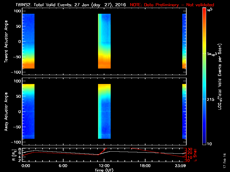This screenshot has width=230, height=172.
Task: Click the "Toward Actuator Angle" axis label
Action: (6, 42)
